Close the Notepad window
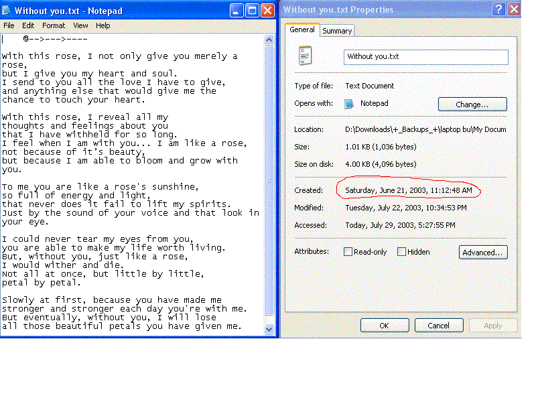Screen dimensions: 536x402 click(267, 11)
